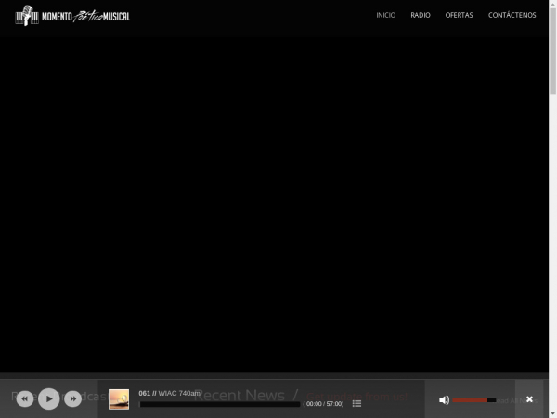Click the scrollbar up arrow
The image size is (557, 418).
(552, 5)
